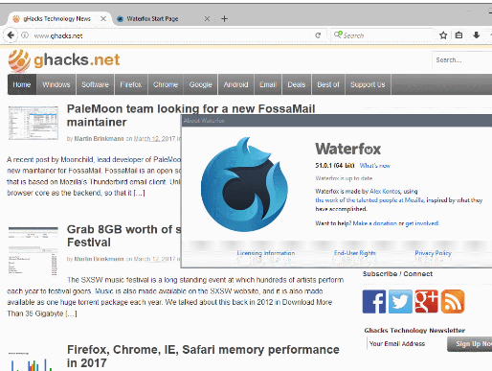Open End-User Rights link
Viewport: 492px width, 371px height.
355,253
